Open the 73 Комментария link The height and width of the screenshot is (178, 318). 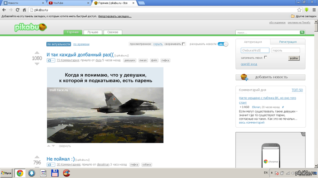[68, 60]
